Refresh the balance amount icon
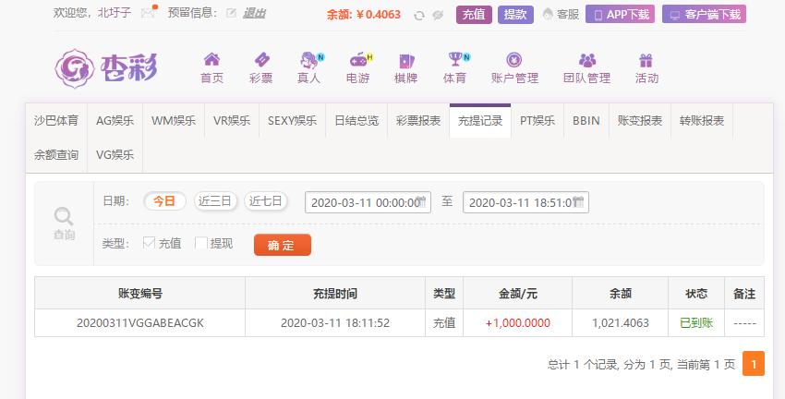The height and width of the screenshot is (399, 785). tap(419, 15)
